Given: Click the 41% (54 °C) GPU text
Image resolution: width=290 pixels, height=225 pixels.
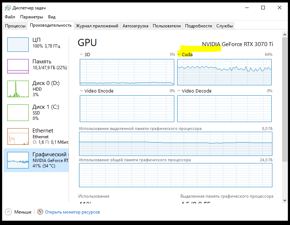Looking at the screenshot, I should pos(44,166).
